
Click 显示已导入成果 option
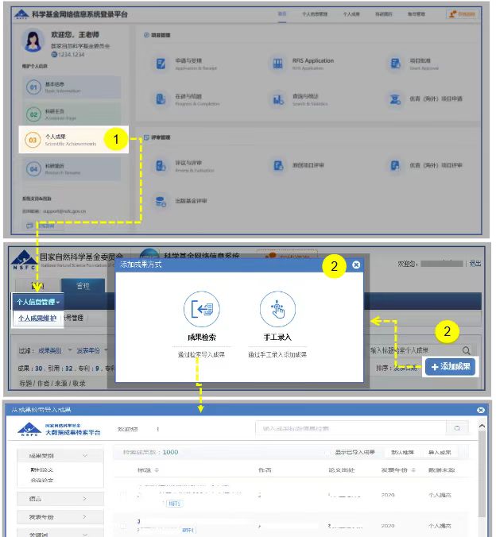pos(355,452)
